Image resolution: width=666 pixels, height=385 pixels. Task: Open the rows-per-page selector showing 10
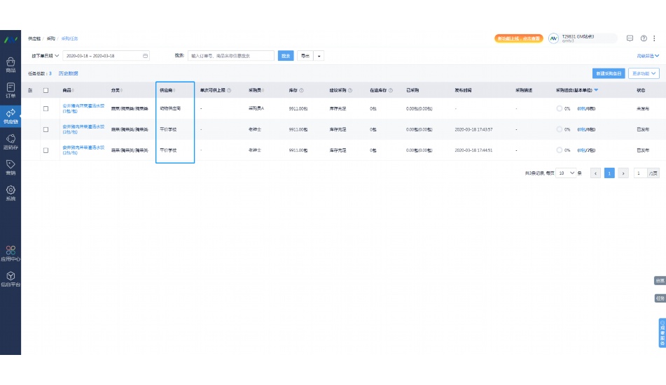[566, 173]
